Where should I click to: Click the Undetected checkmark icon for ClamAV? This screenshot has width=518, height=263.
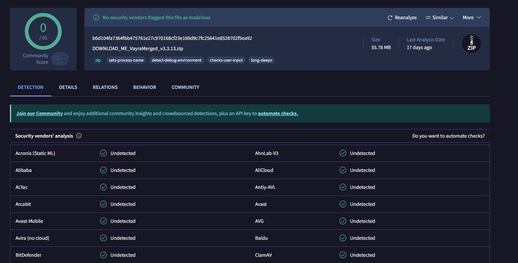coord(343,255)
